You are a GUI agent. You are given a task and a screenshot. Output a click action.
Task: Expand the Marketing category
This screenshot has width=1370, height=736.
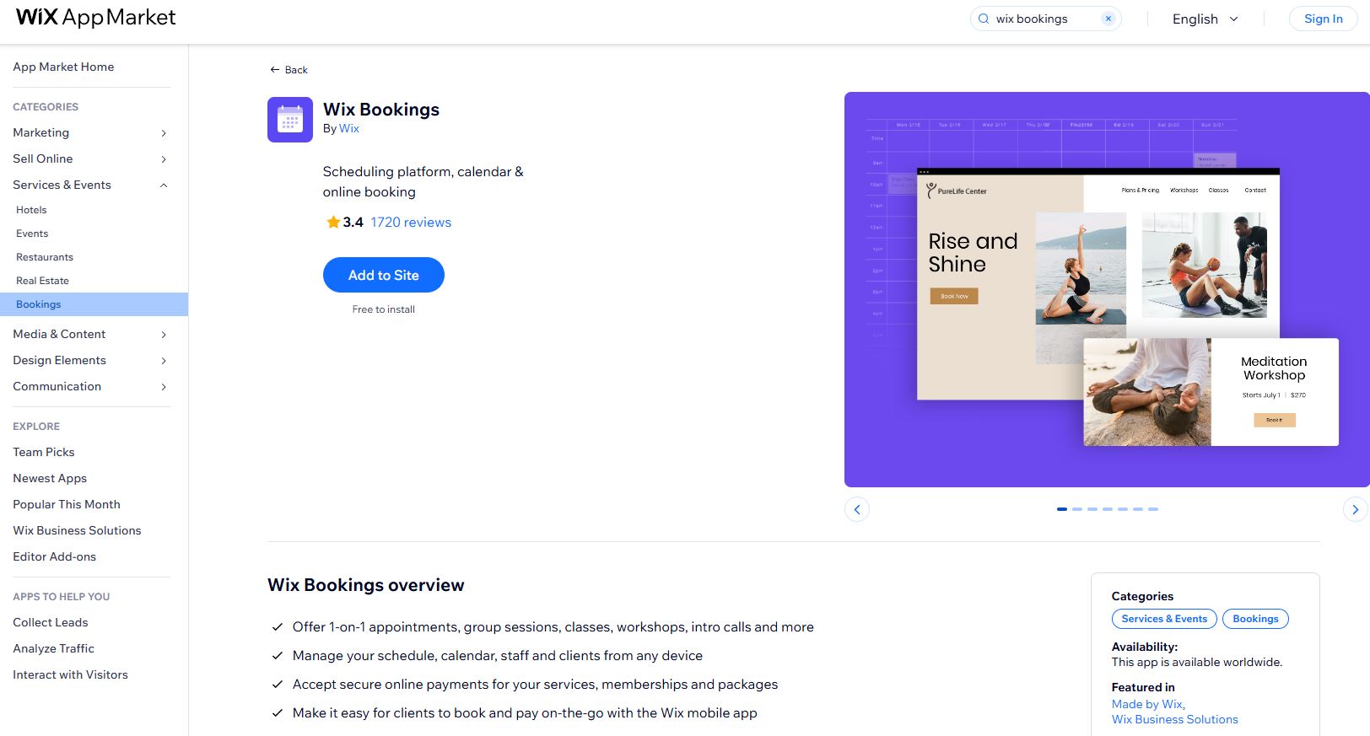(164, 132)
